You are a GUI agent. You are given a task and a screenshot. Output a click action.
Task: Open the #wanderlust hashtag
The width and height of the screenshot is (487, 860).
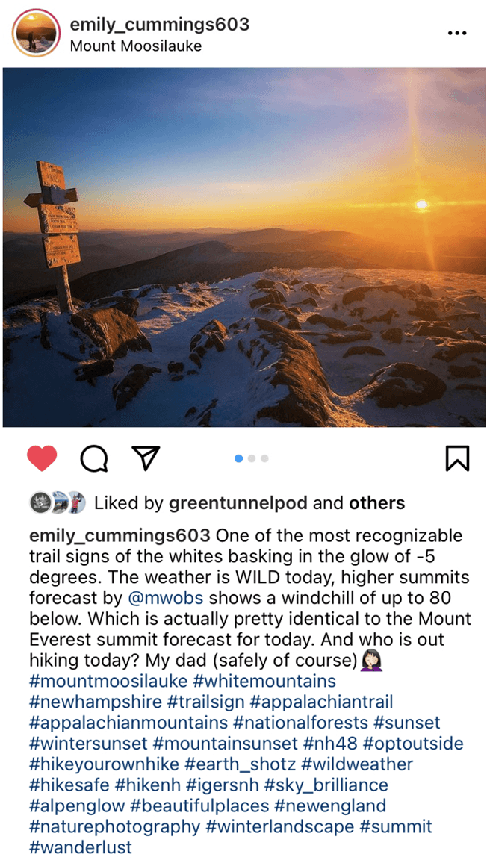pyautogui.click(x=80, y=847)
